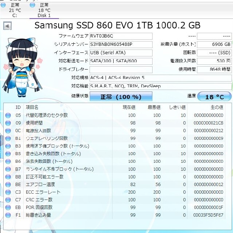Click status orb for attribute BE
This screenshot has width=233, height=233.
8,185
